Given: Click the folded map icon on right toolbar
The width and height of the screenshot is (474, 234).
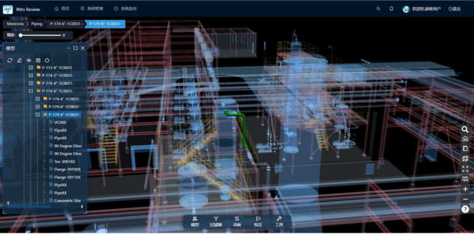Looking at the screenshot, I should [x=465, y=179].
